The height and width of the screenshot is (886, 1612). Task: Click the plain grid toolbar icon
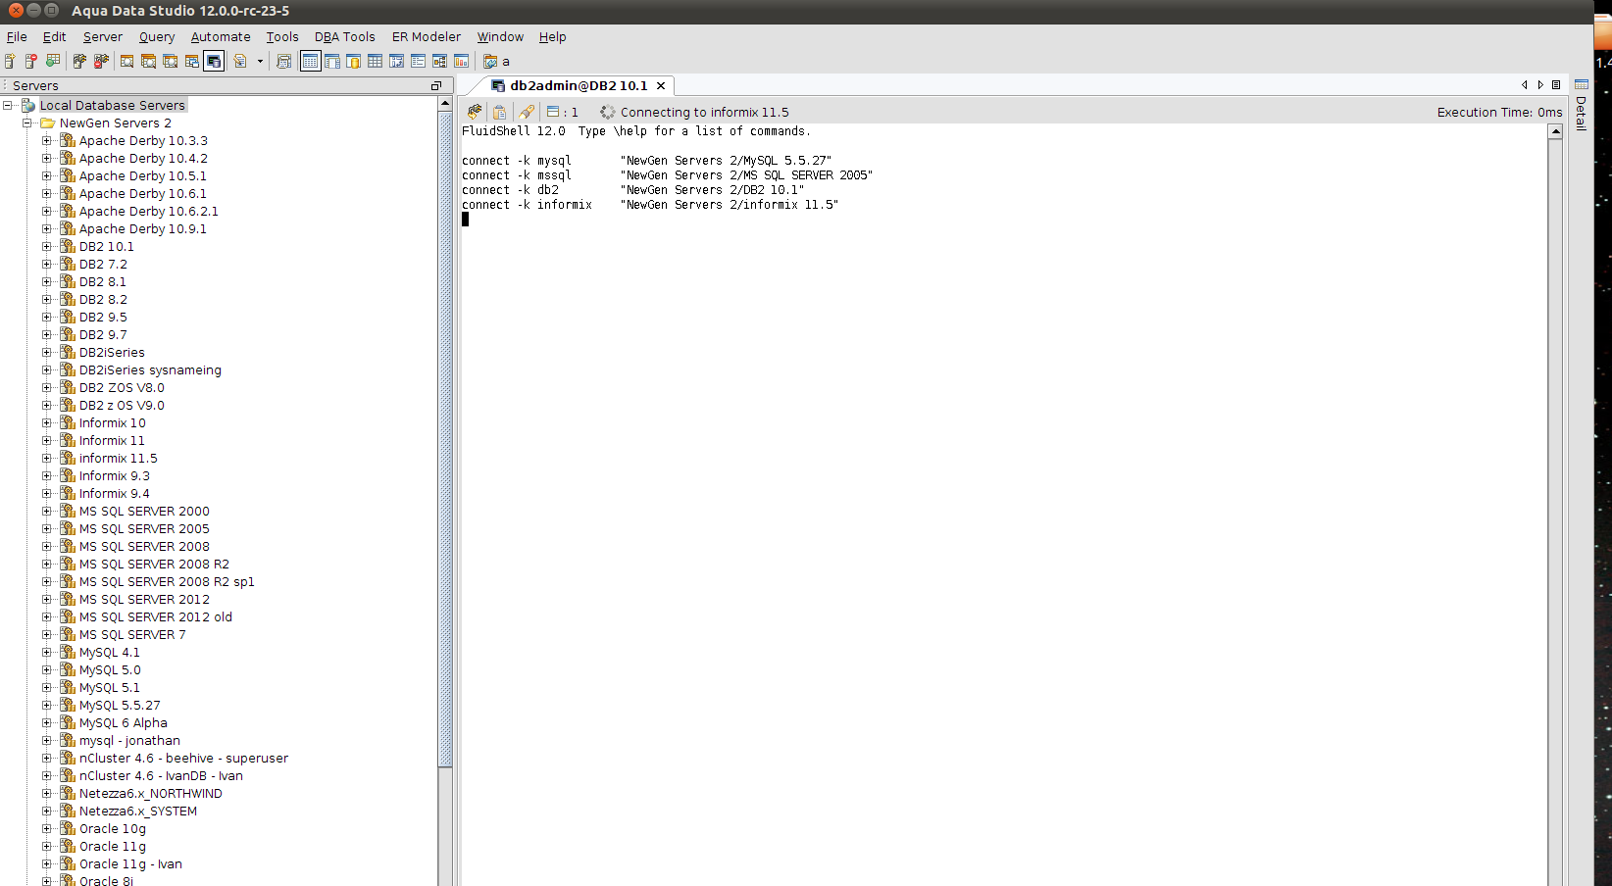[x=376, y=61]
